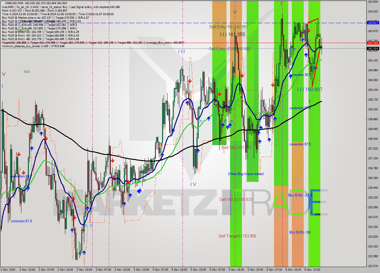The height and width of the screenshot is (273, 380).
Task: Click 159.720 on the price axis
Action: [x=373, y=100]
